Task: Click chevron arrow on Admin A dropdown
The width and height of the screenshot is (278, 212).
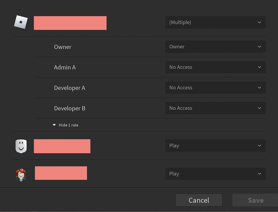Action: click(259, 67)
